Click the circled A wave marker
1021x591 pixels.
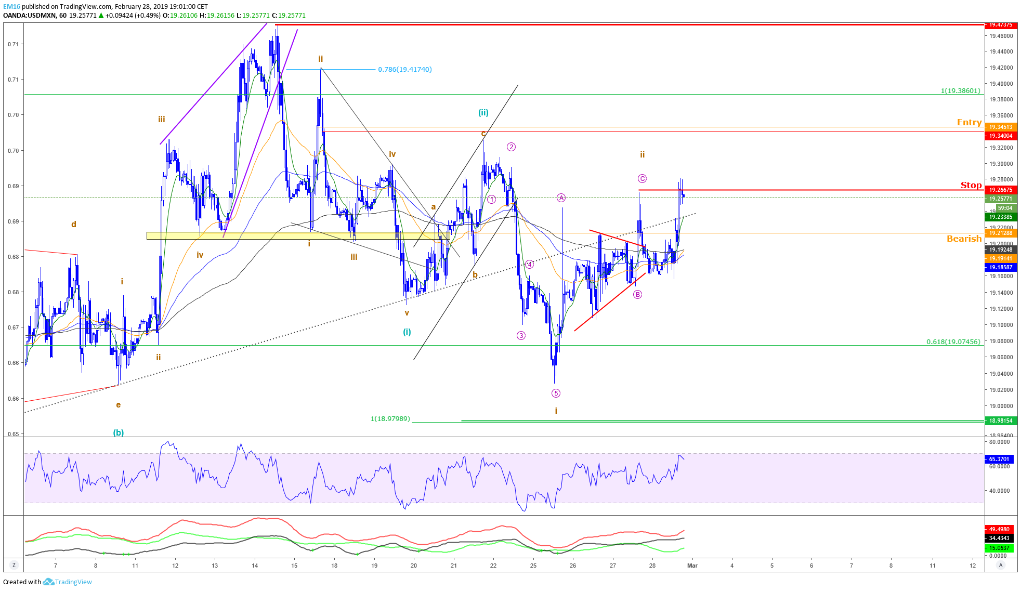point(561,198)
